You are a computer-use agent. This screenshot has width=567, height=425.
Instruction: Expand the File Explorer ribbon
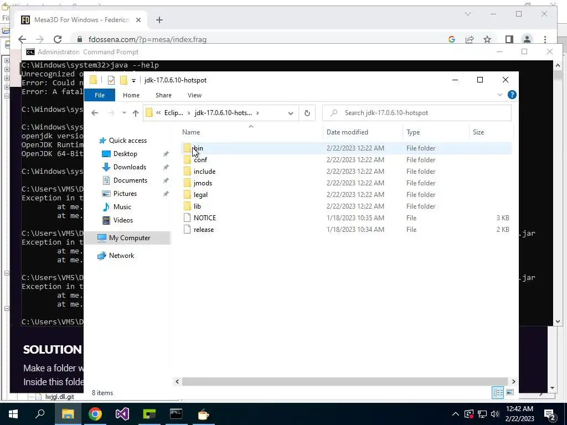500,95
